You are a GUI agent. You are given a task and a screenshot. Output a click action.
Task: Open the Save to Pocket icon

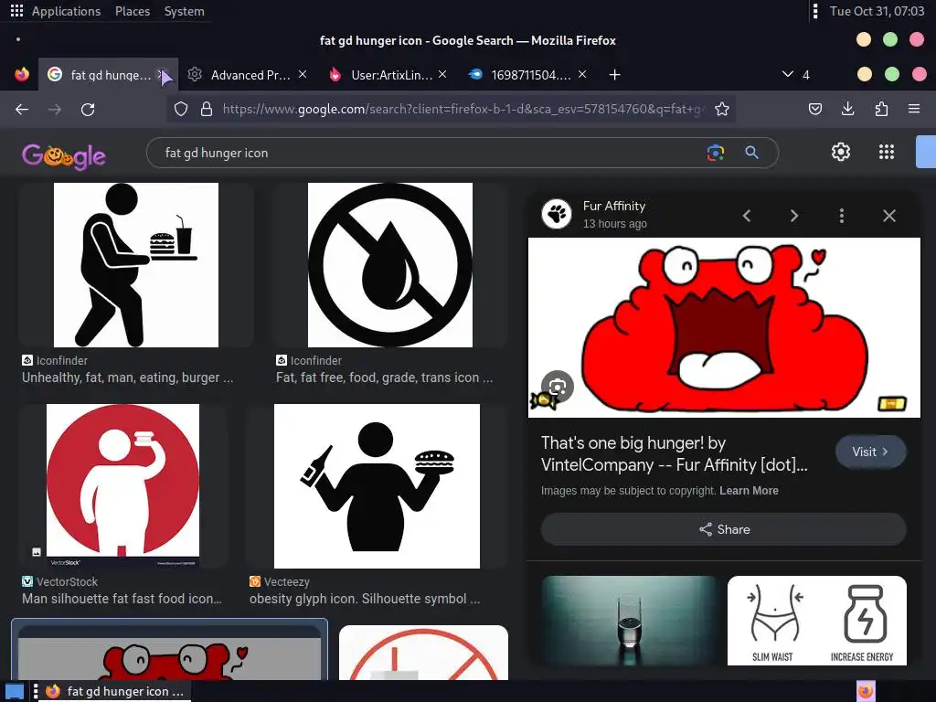pos(814,109)
